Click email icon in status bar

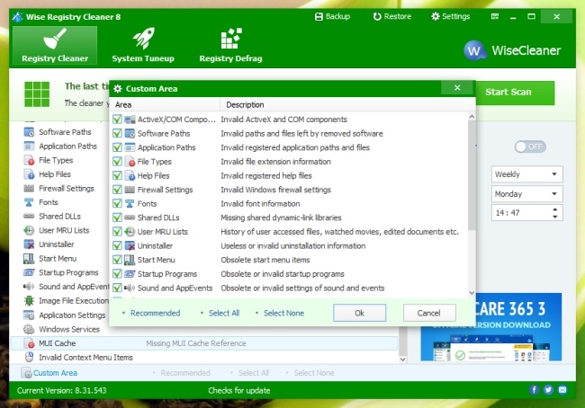pos(562,390)
